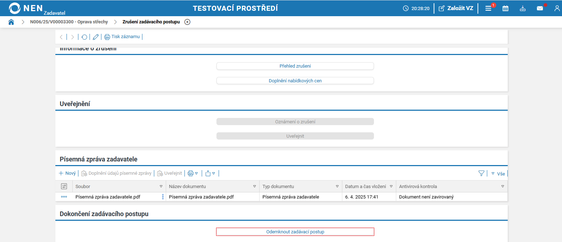Navigate back with the left arrow
This screenshot has width=562, height=242.
pos(61,37)
